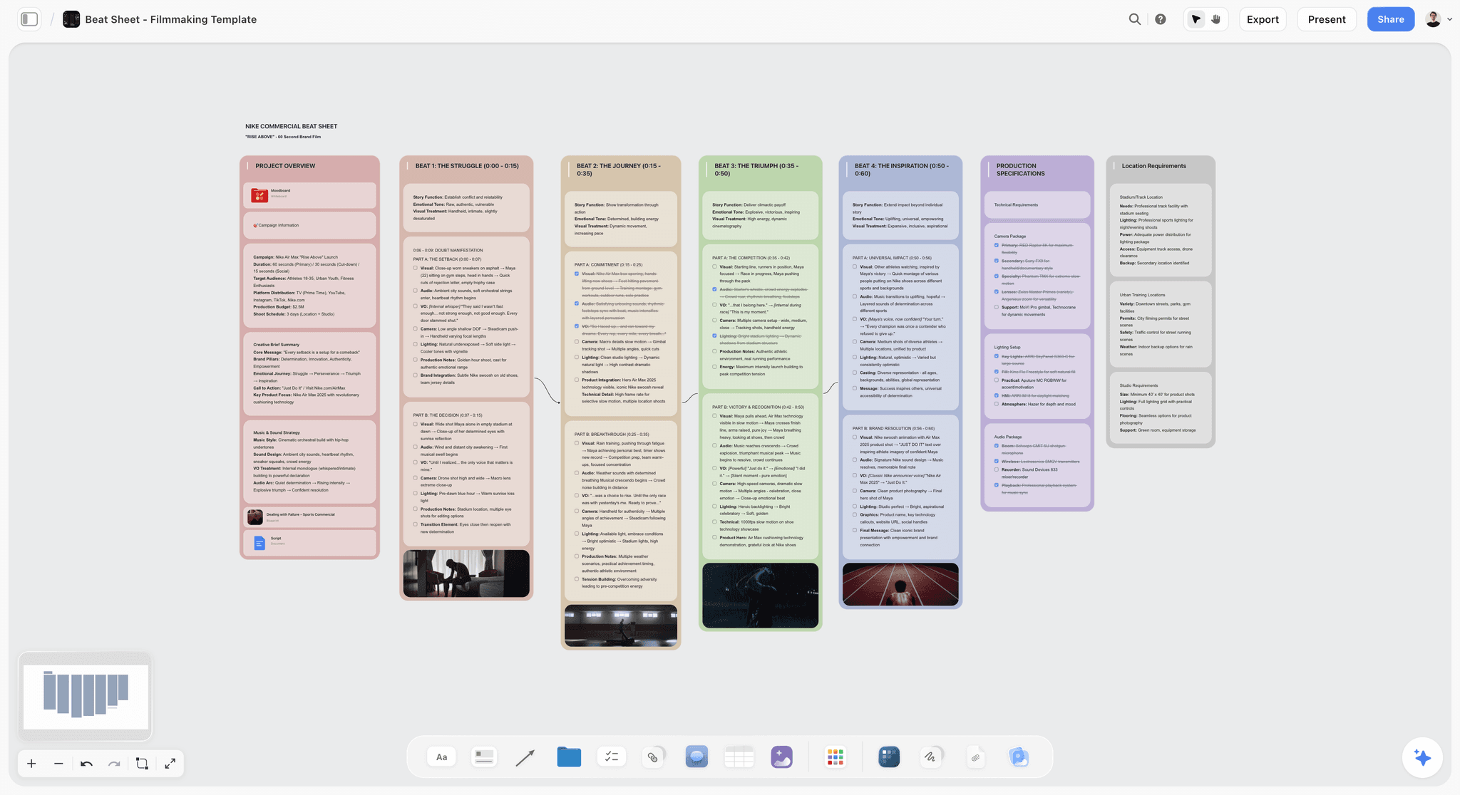Click the blue Share button
The height and width of the screenshot is (795, 1460).
pyautogui.click(x=1390, y=19)
